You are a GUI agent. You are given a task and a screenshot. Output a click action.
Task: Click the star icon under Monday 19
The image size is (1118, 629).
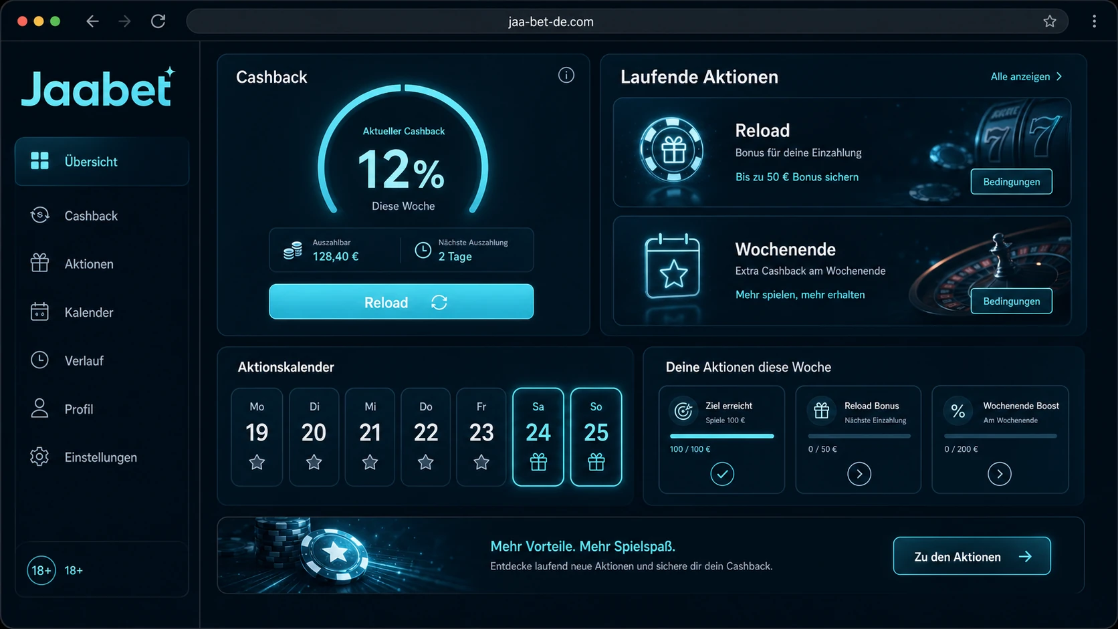[257, 462]
